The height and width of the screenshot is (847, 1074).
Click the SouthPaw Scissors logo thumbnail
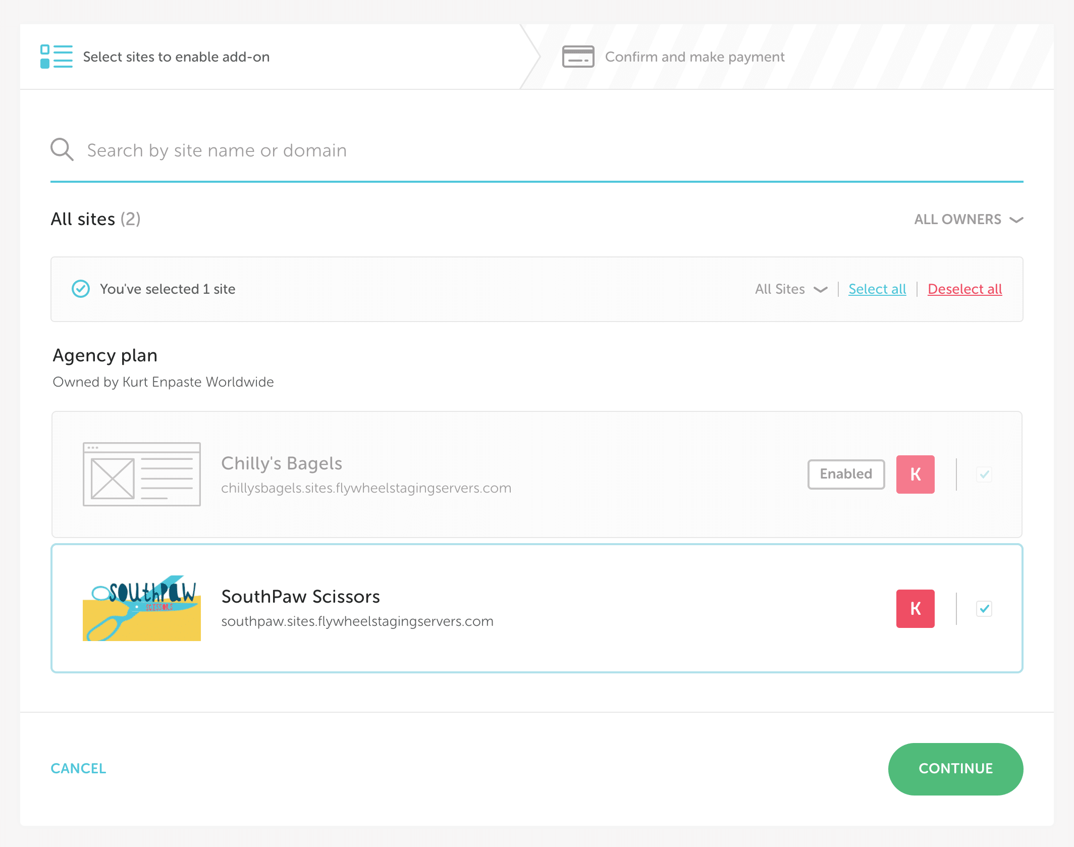click(x=142, y=608)
